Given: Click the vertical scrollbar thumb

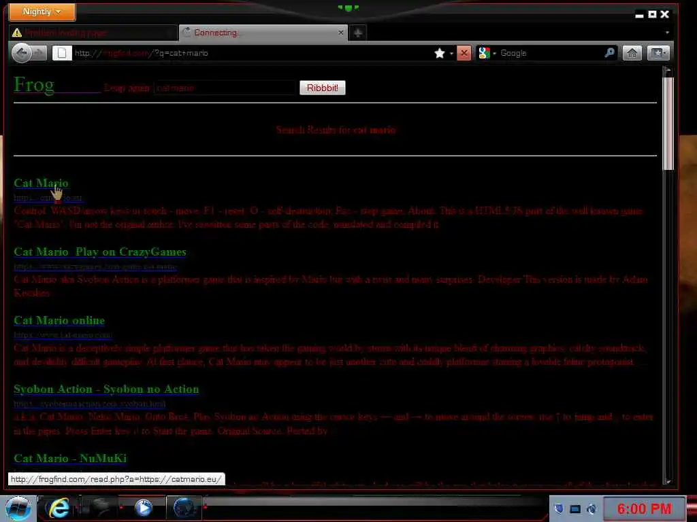Looking at the screenshot, I should tap(668, 124).
